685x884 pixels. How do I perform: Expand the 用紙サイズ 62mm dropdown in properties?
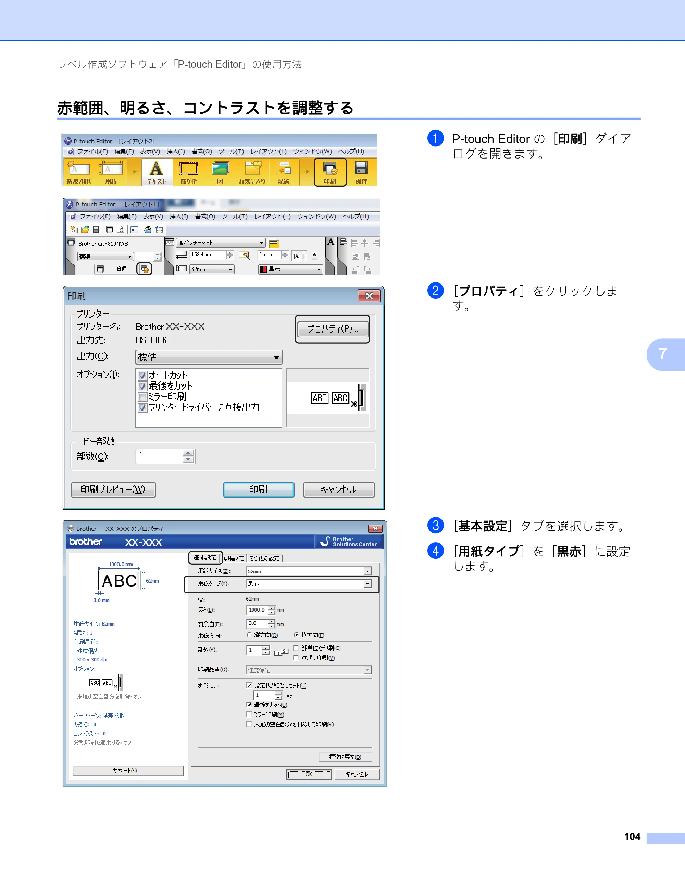coord(309,571)
